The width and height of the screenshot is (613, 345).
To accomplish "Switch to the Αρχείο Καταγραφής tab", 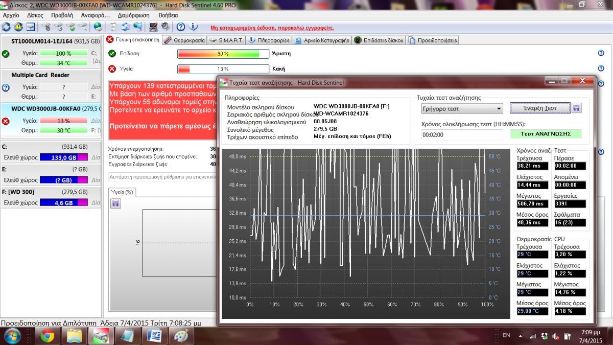I will coord(321,40).
